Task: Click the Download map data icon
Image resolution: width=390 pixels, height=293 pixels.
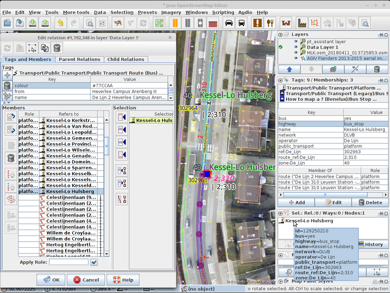Action: click(x=32, y=23)
